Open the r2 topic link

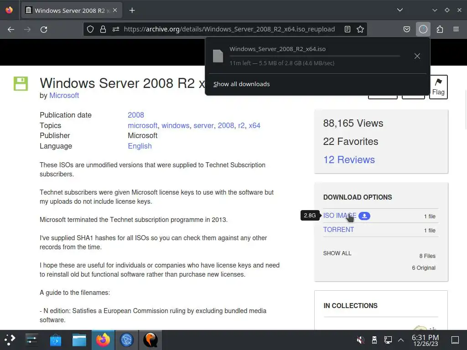241,125
